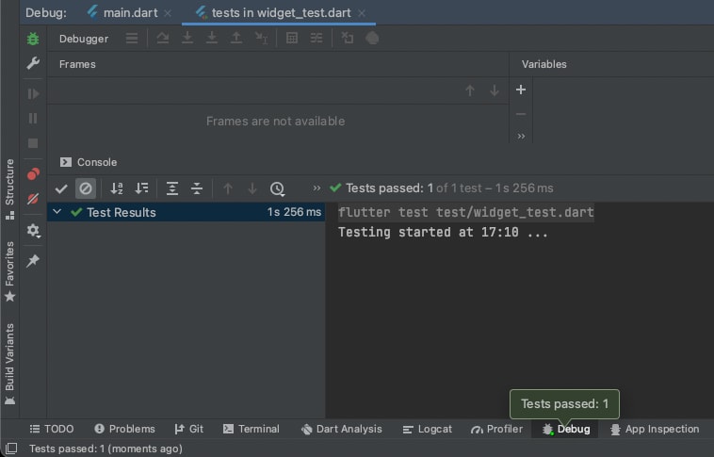Click the octagon stop icon in debugger toolbar
The height and width of the screenshot is (457, 714).
[372, 39]
